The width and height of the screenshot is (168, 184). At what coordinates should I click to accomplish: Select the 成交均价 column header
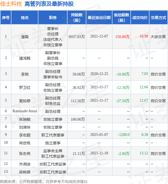point(140,18)
